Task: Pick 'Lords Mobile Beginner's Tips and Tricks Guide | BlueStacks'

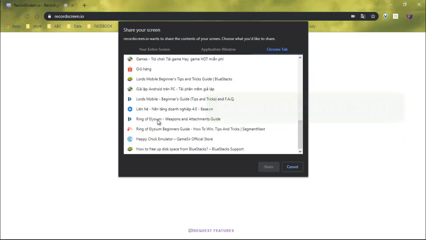Action: point(211,79)
